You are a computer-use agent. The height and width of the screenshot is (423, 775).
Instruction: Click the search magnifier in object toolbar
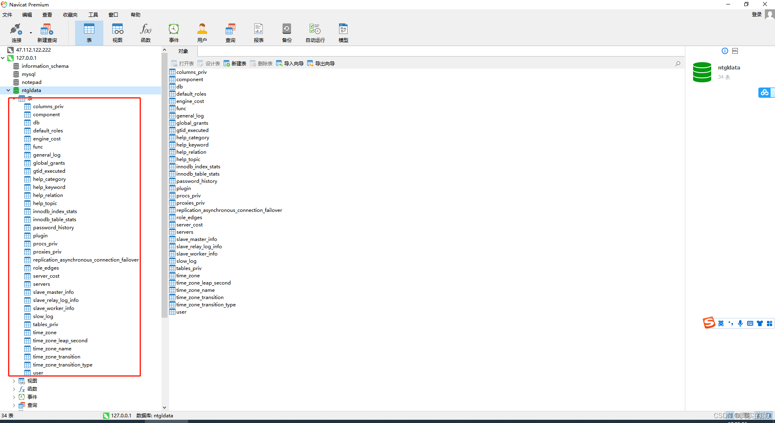coord(678,63)
